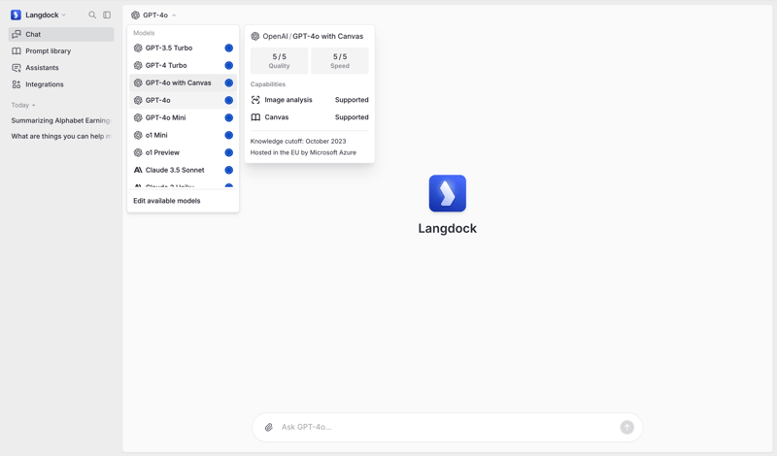Viewport: 777px width, 456px height.
Task: Pick the o1 Preview model
Action: pos(183,152)
